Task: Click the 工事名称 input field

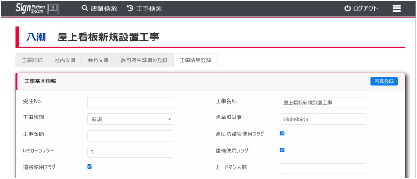Action: (x=323, y=103)
